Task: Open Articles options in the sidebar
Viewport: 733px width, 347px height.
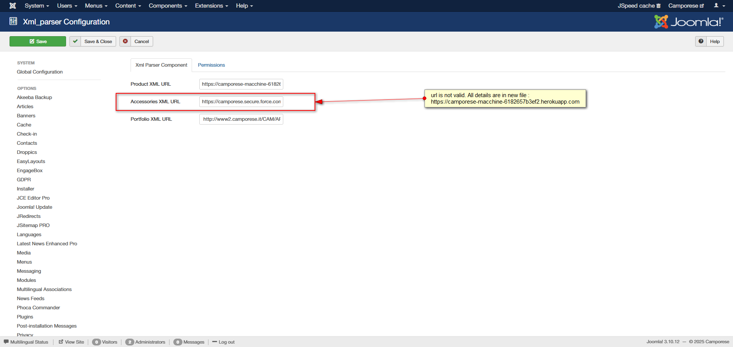Action: (x=25, y=107)
